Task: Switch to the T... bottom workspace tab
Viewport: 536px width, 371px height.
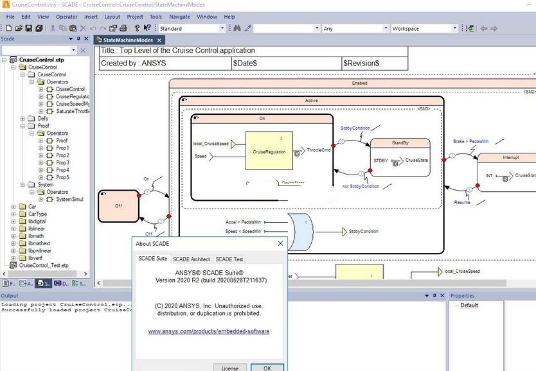Action: click(79, 283)
